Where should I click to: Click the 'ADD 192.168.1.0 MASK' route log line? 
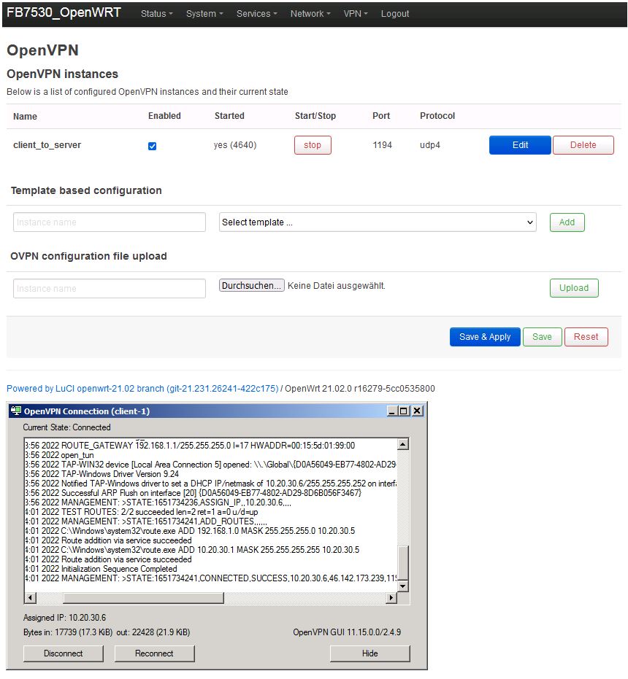coord(190,531)
